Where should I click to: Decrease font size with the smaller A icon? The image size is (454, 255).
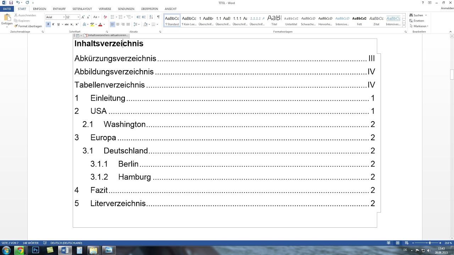pyautogui.click(x=88, y=17)
